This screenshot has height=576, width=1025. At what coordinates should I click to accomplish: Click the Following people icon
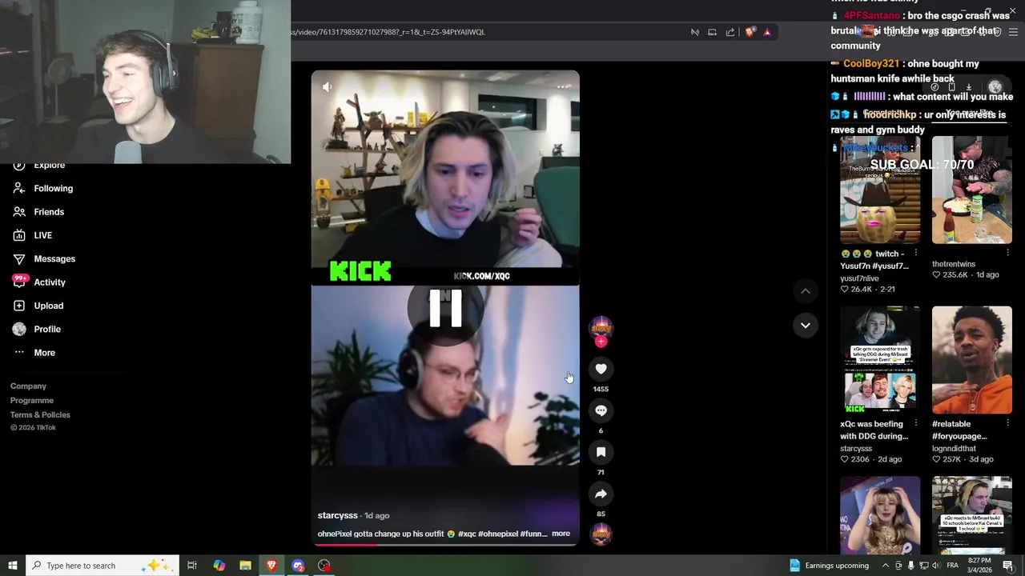[19, 189]
